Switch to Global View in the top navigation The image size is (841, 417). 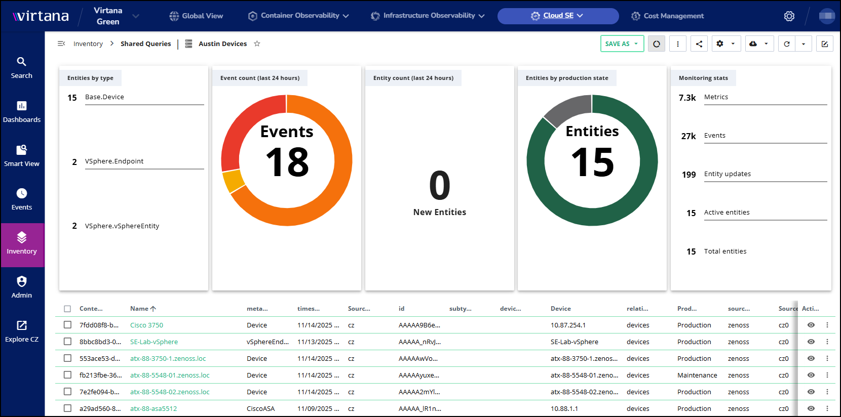point(196,16)
